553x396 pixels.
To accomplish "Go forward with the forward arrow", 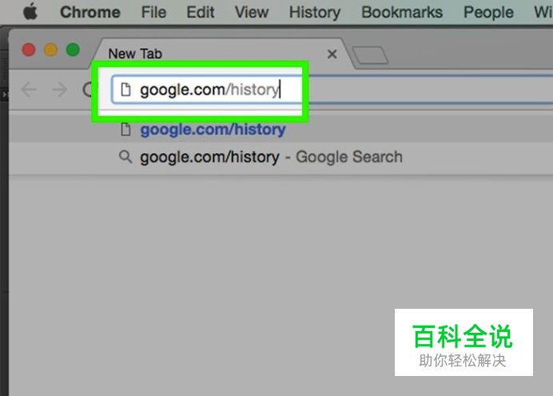I will 59,90.
